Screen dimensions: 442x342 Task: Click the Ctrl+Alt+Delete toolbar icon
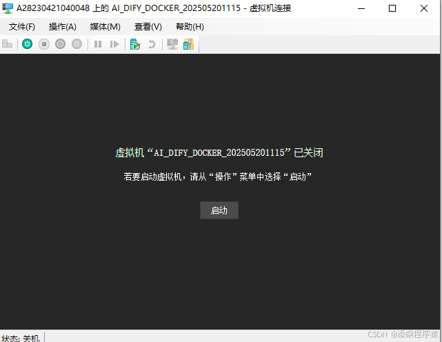coord(8,44)
